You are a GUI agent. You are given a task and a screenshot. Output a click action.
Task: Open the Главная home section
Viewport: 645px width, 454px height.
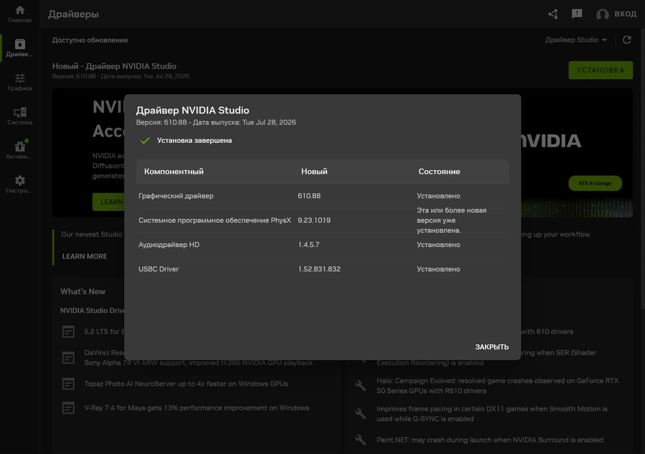[x=19, y=14]
